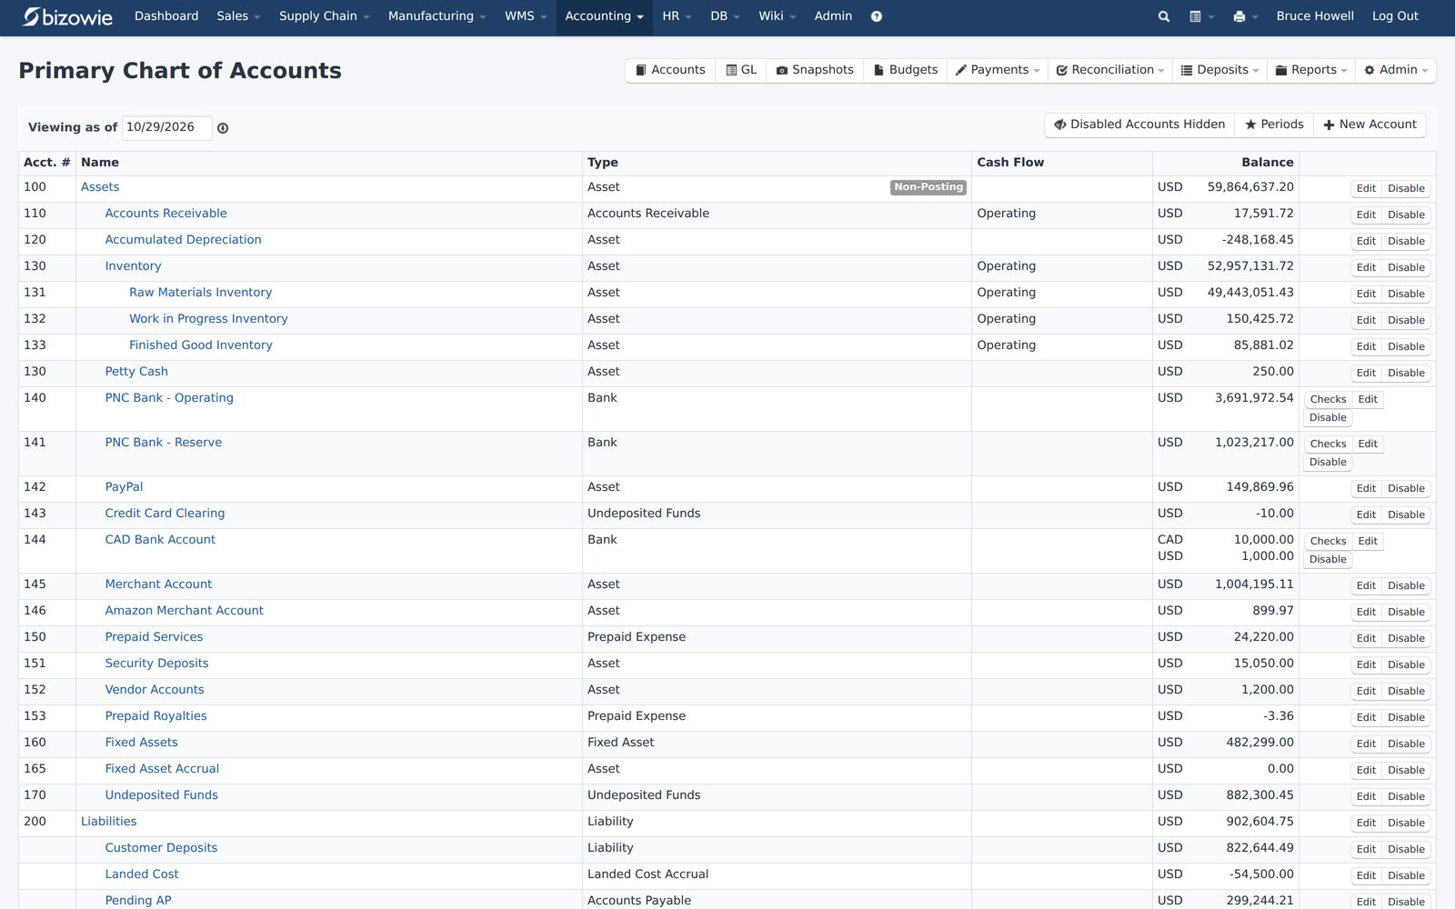Expand the Payments dropdown
Image resolution: width=1455 pixels, height=909 pixels.
[998, 70]
